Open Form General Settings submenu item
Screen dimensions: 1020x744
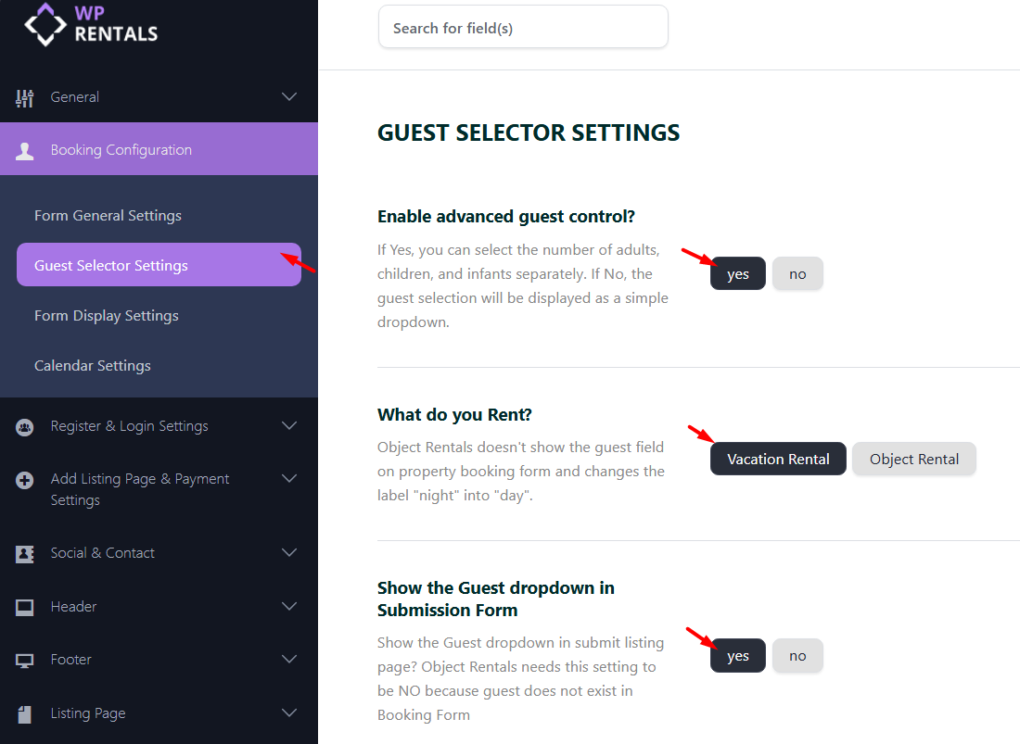click(x=108, y=216)
